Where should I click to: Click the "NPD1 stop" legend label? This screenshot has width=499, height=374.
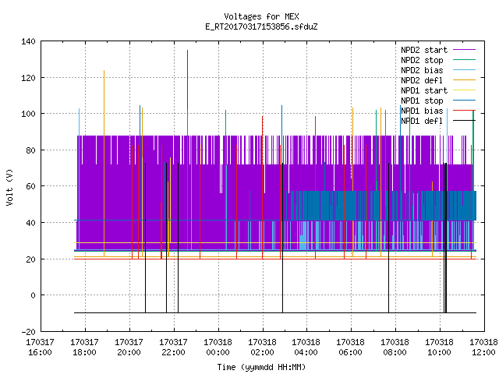click(422, 101)
